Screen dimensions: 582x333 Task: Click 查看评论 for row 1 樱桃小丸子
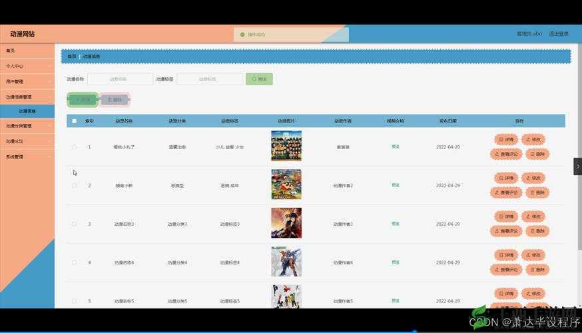[x=506, y=154]
